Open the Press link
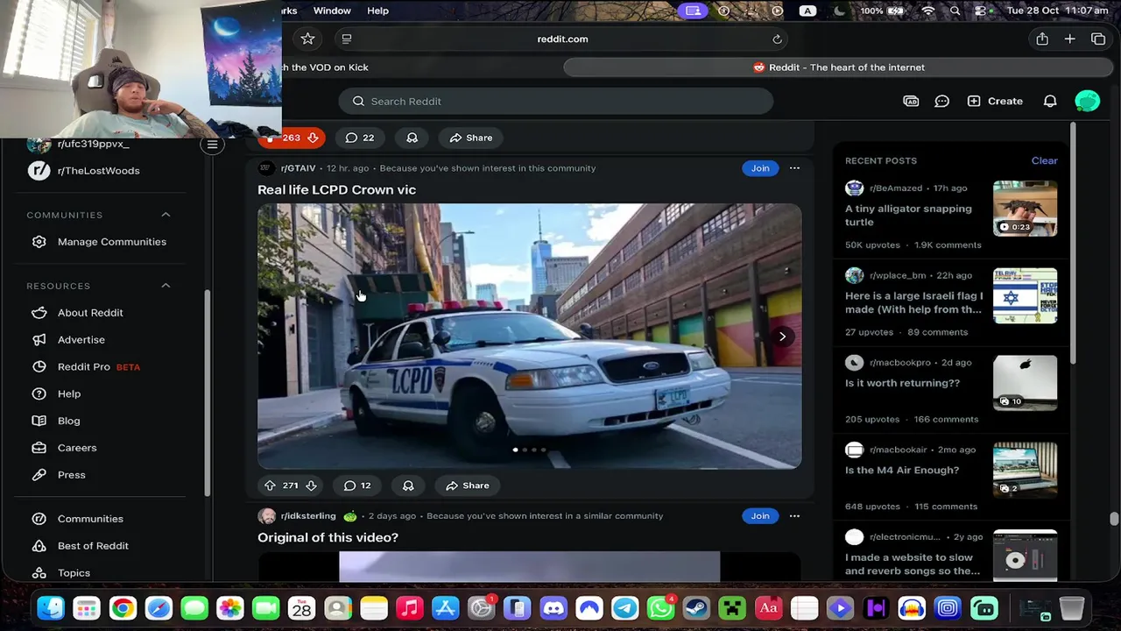Screen dimensions: 1121x631 point(71,475)
